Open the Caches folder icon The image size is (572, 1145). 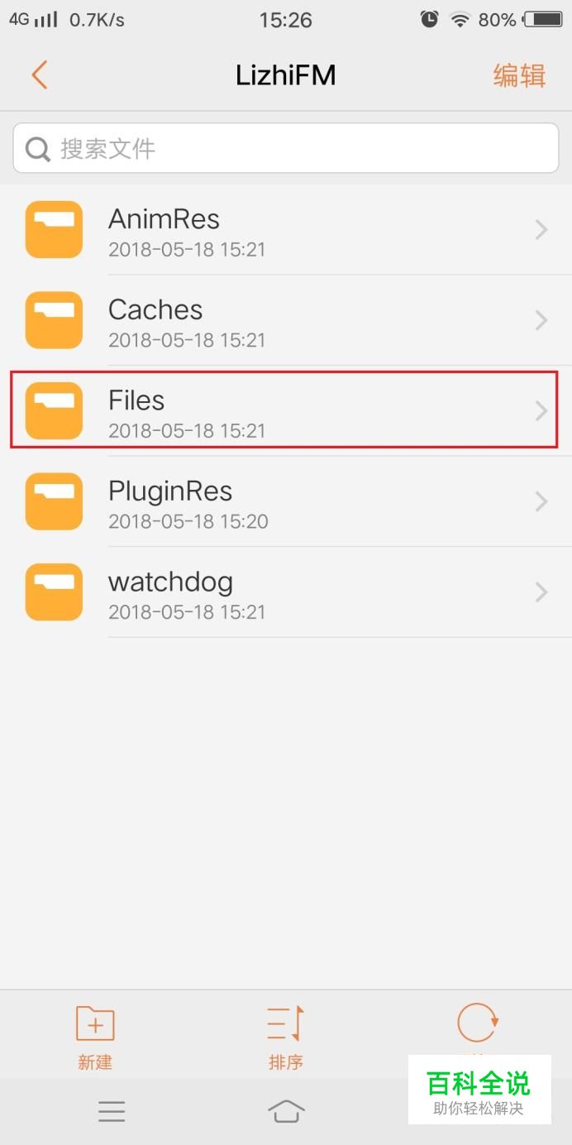pyautogui.click(x=54, y=320)
